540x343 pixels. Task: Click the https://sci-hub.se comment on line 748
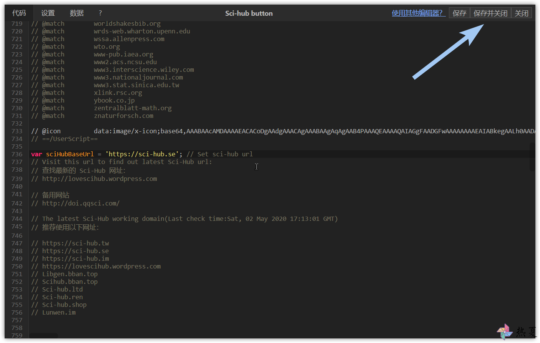(70, 251)
